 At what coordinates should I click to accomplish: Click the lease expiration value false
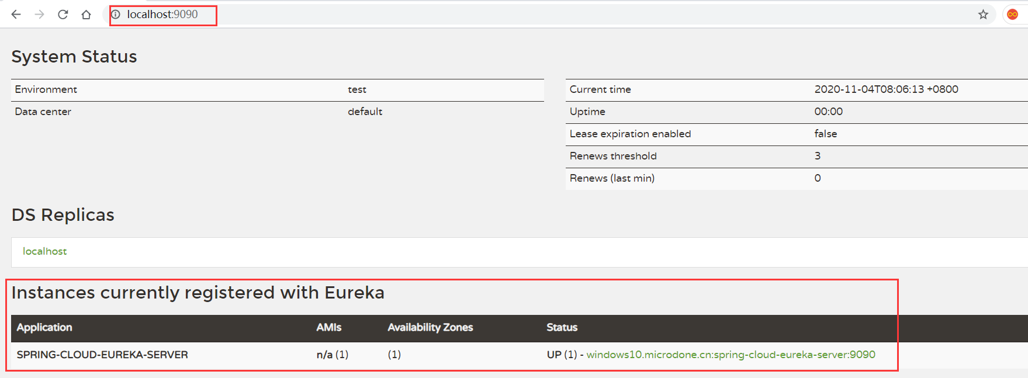826,134
